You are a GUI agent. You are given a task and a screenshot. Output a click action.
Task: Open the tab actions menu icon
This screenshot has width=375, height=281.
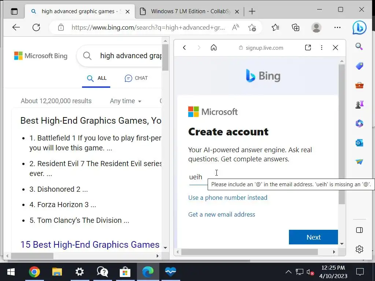point(14,11)
